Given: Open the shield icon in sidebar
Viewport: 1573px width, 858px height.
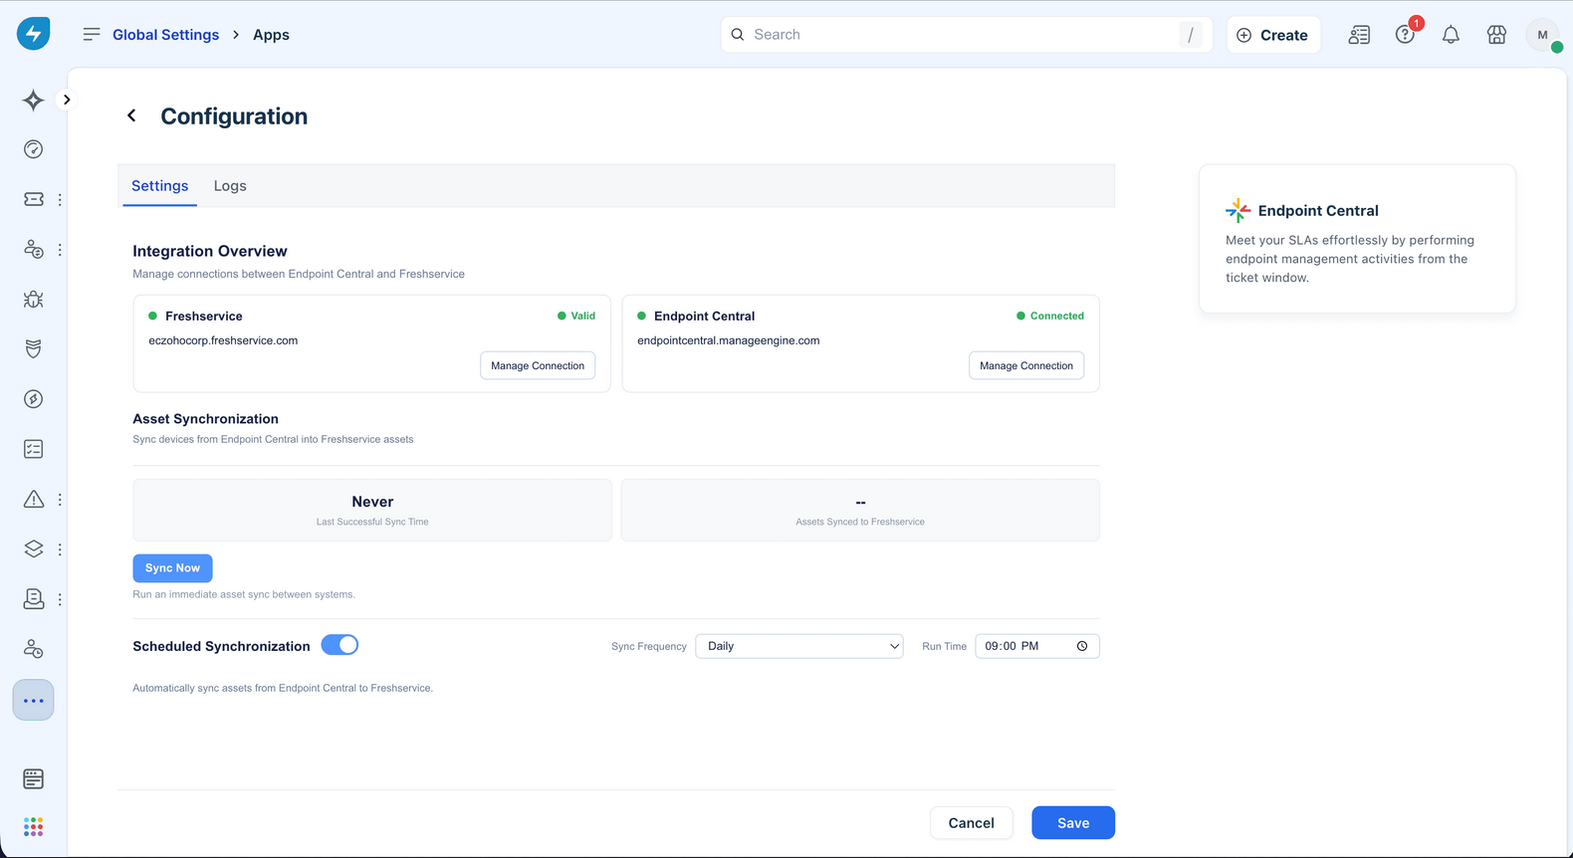Looking at the screenshot, I should [x=33, y=349].
